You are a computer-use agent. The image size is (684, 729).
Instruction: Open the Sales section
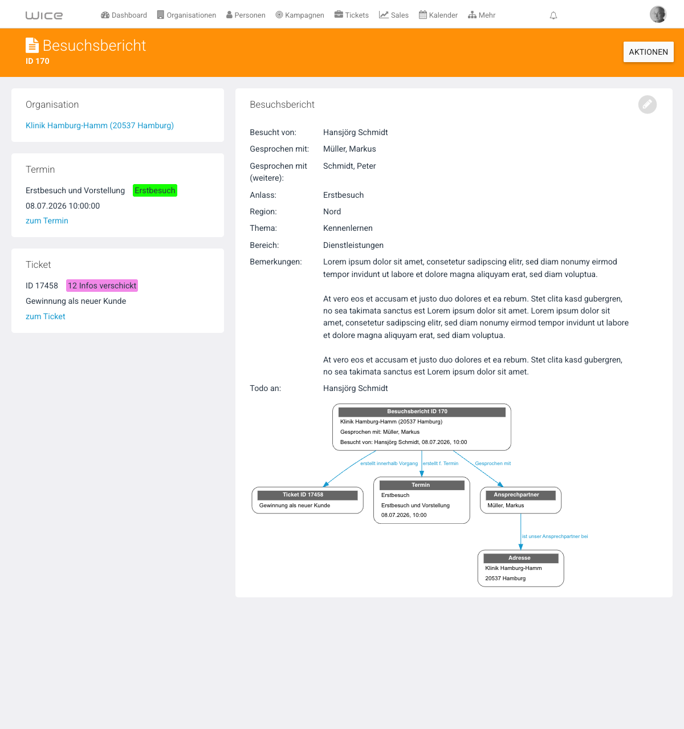[394, 15]
